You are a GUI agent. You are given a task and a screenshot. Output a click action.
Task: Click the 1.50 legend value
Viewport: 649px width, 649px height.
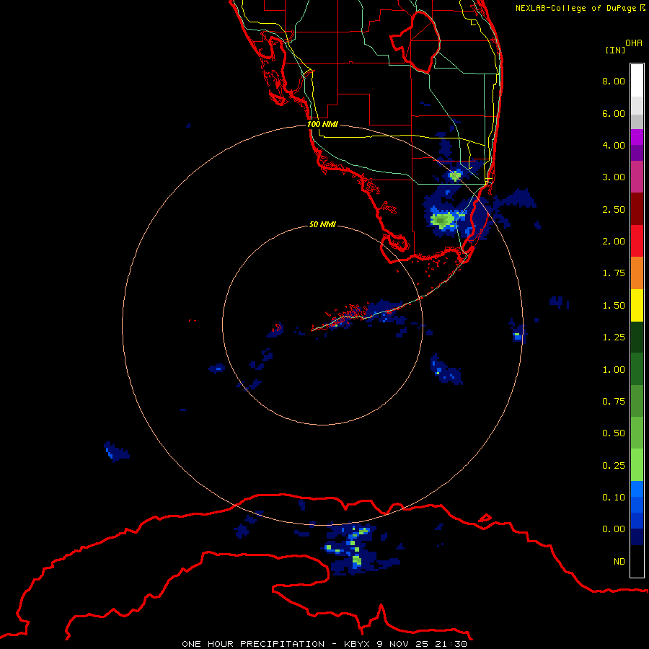point(614,306)
